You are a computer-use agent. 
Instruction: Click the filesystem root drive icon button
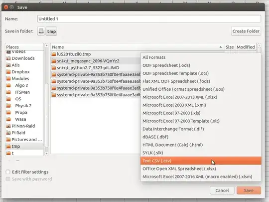(41, 31)
